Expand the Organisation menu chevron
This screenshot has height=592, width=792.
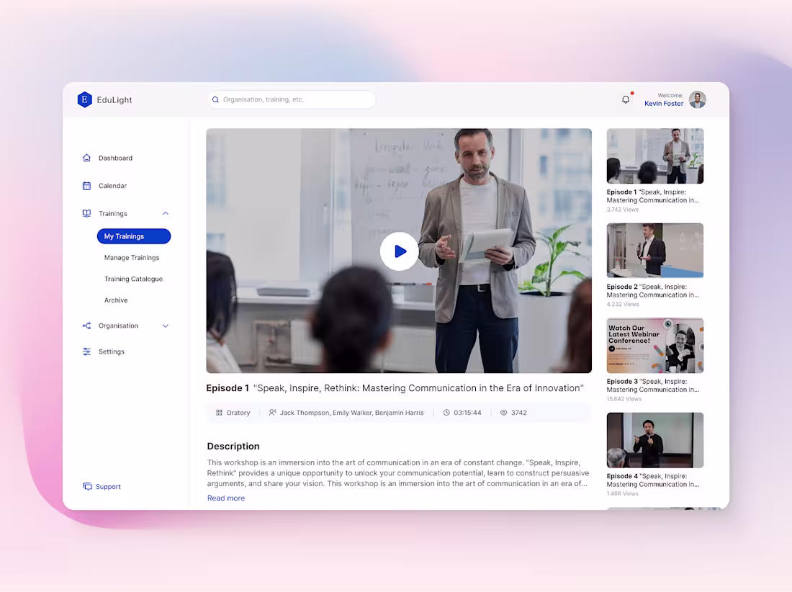165,326
